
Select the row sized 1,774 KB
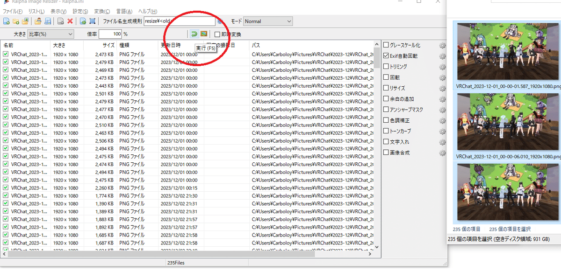tap(187, 196)
